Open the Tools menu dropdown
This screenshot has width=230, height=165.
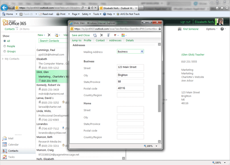tap(97, 14)
